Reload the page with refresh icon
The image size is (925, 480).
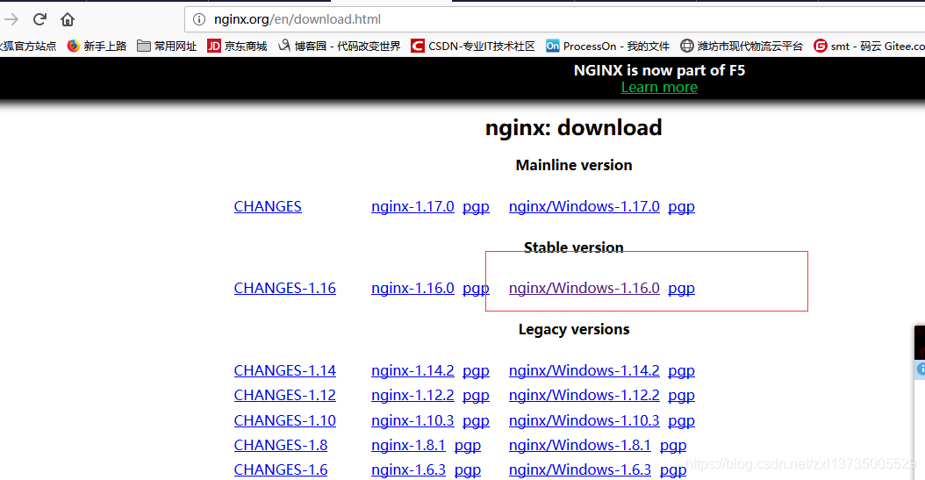click(x=39, y=19)
